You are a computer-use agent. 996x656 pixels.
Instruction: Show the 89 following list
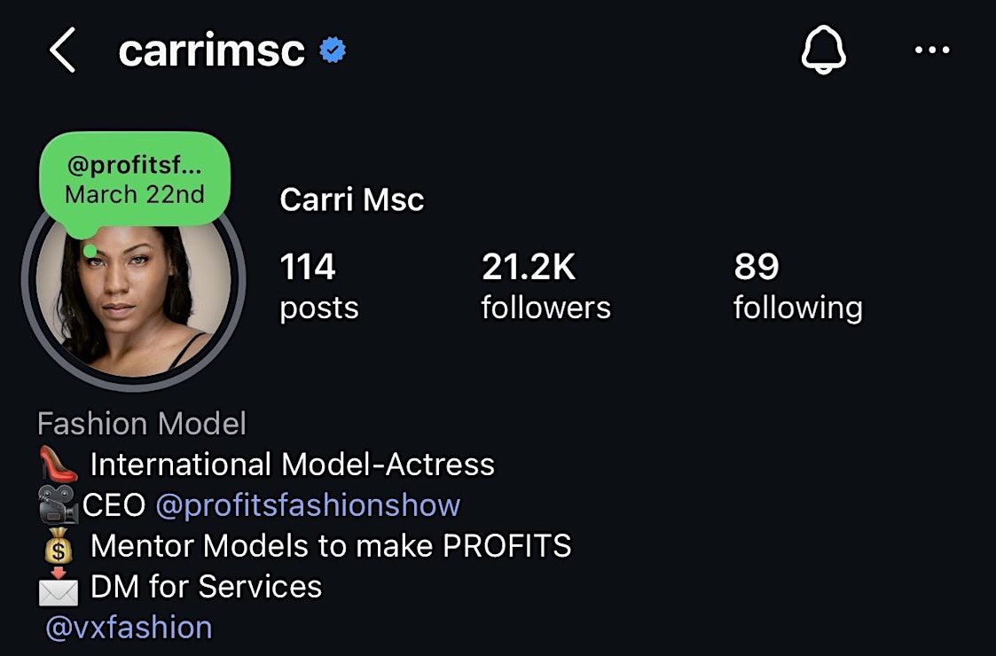click(x=797, y=285)
